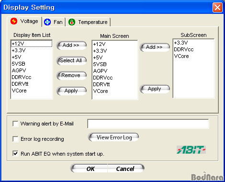
Task: Select DDRVcc in Main Screen list
Action: tap(115, 78)
